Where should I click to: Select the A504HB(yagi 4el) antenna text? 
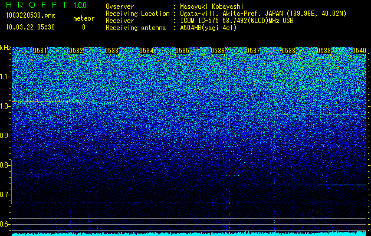(x=208, y=28)
